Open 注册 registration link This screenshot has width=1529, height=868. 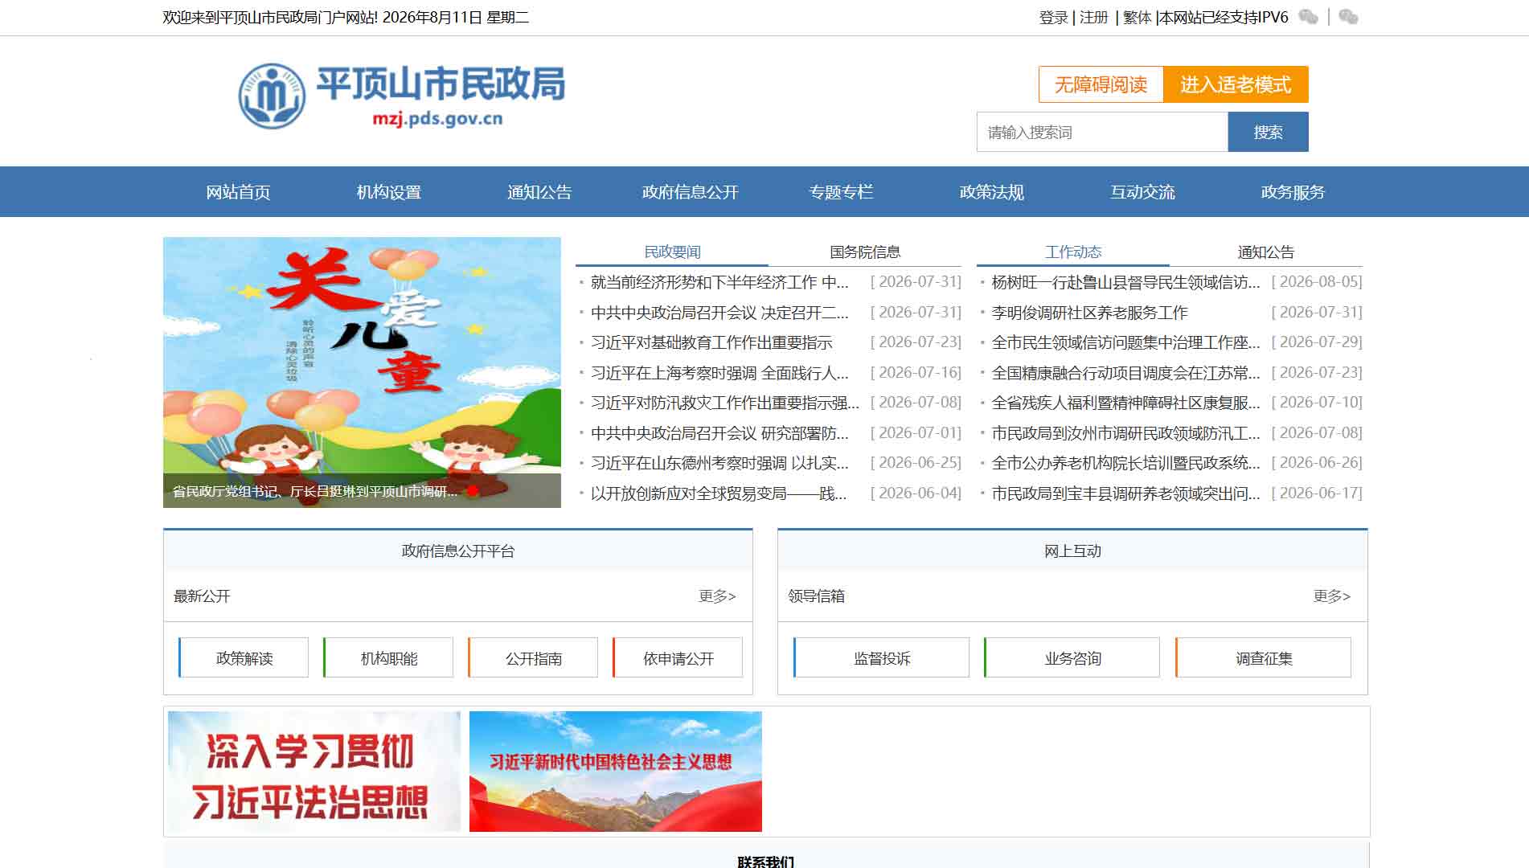1094,18
